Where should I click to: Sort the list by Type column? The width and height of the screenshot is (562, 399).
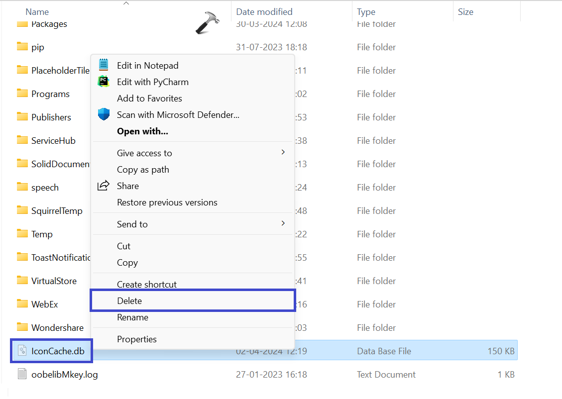tap(366, 11)
